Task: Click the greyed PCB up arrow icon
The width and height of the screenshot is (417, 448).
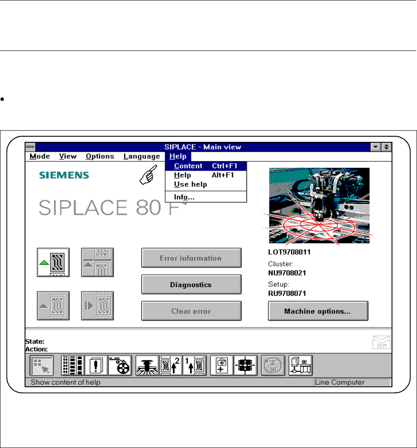Action: (53, 306)
